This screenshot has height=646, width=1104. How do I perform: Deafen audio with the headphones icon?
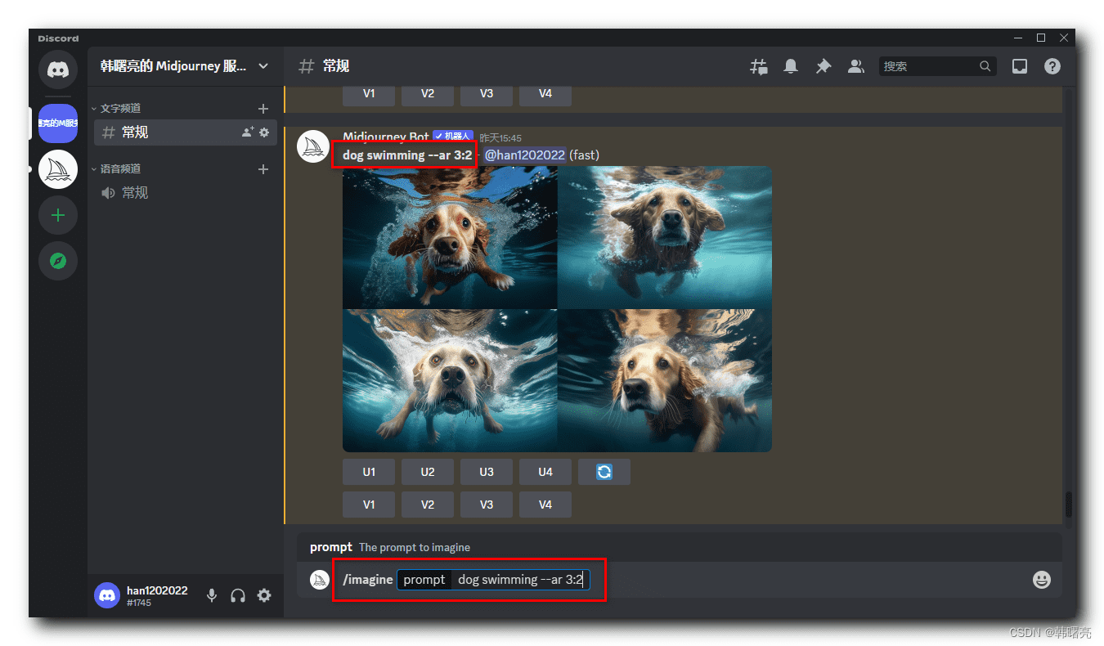pyautogui.click(x=238, y=595)
